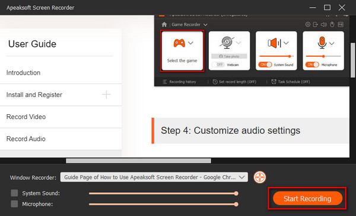Image resolution: width=356 pixels, height=216 pixels.
Task: Click the webcam icon
Action: click(227, 43)
